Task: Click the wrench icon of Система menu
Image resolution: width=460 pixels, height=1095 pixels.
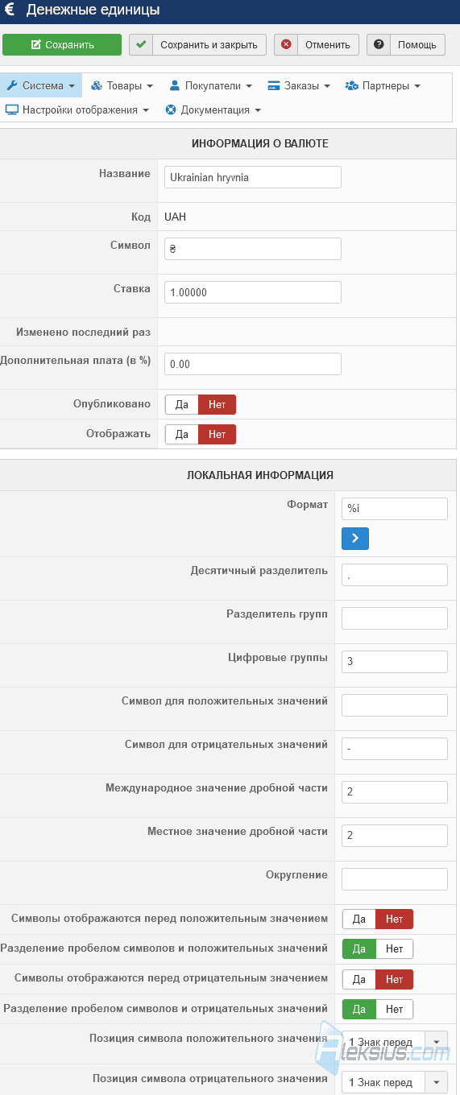Action: click(x=12, y=85)
